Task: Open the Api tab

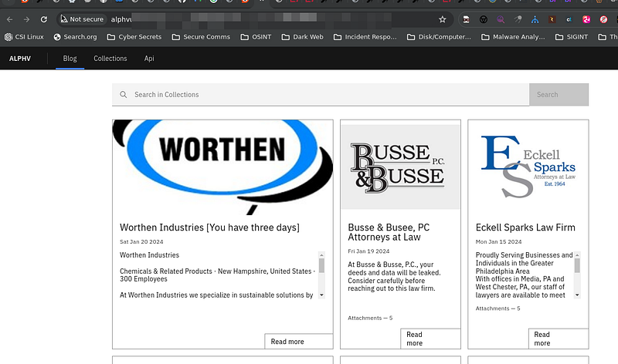Action: 149,59
